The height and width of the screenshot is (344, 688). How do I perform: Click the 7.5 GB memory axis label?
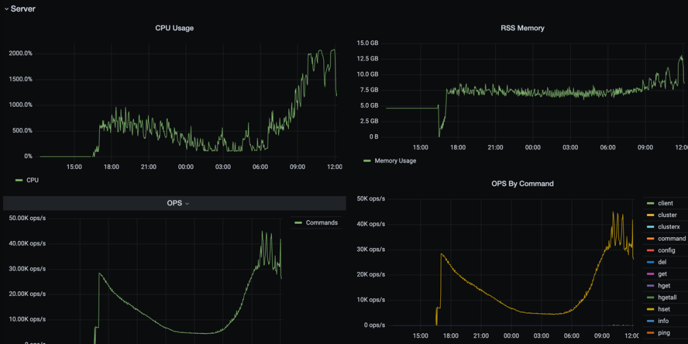(x=369, y=90)
